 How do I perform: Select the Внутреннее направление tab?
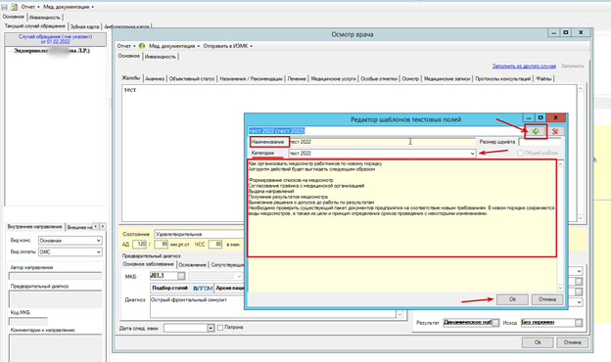pyautogui.click(x=34, y=227)
